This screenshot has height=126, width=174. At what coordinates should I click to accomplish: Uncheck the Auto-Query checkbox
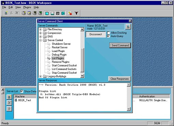pos(108,36)
